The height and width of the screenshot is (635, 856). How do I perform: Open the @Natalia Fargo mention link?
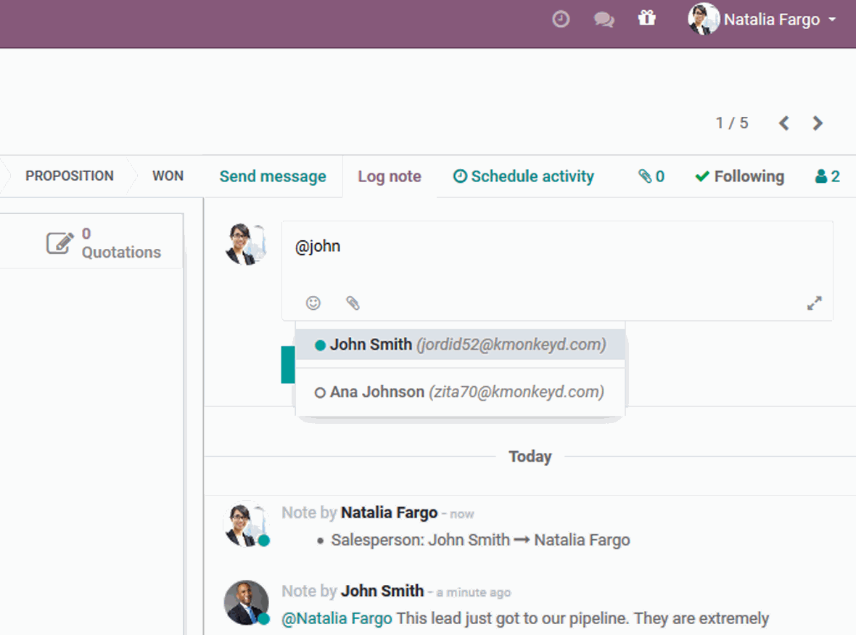click(x=336, y=618)
